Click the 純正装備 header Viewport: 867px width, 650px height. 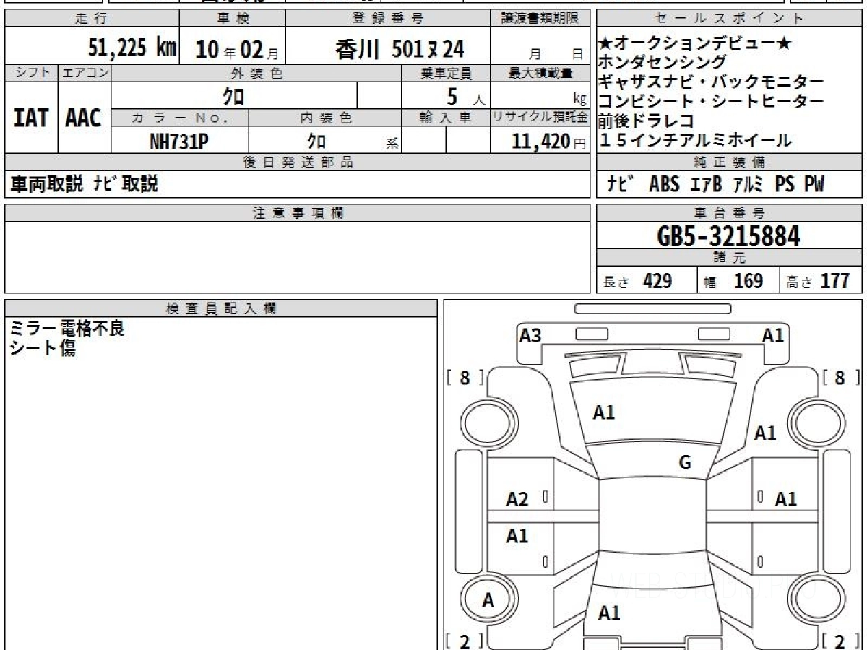click(730, 162)
